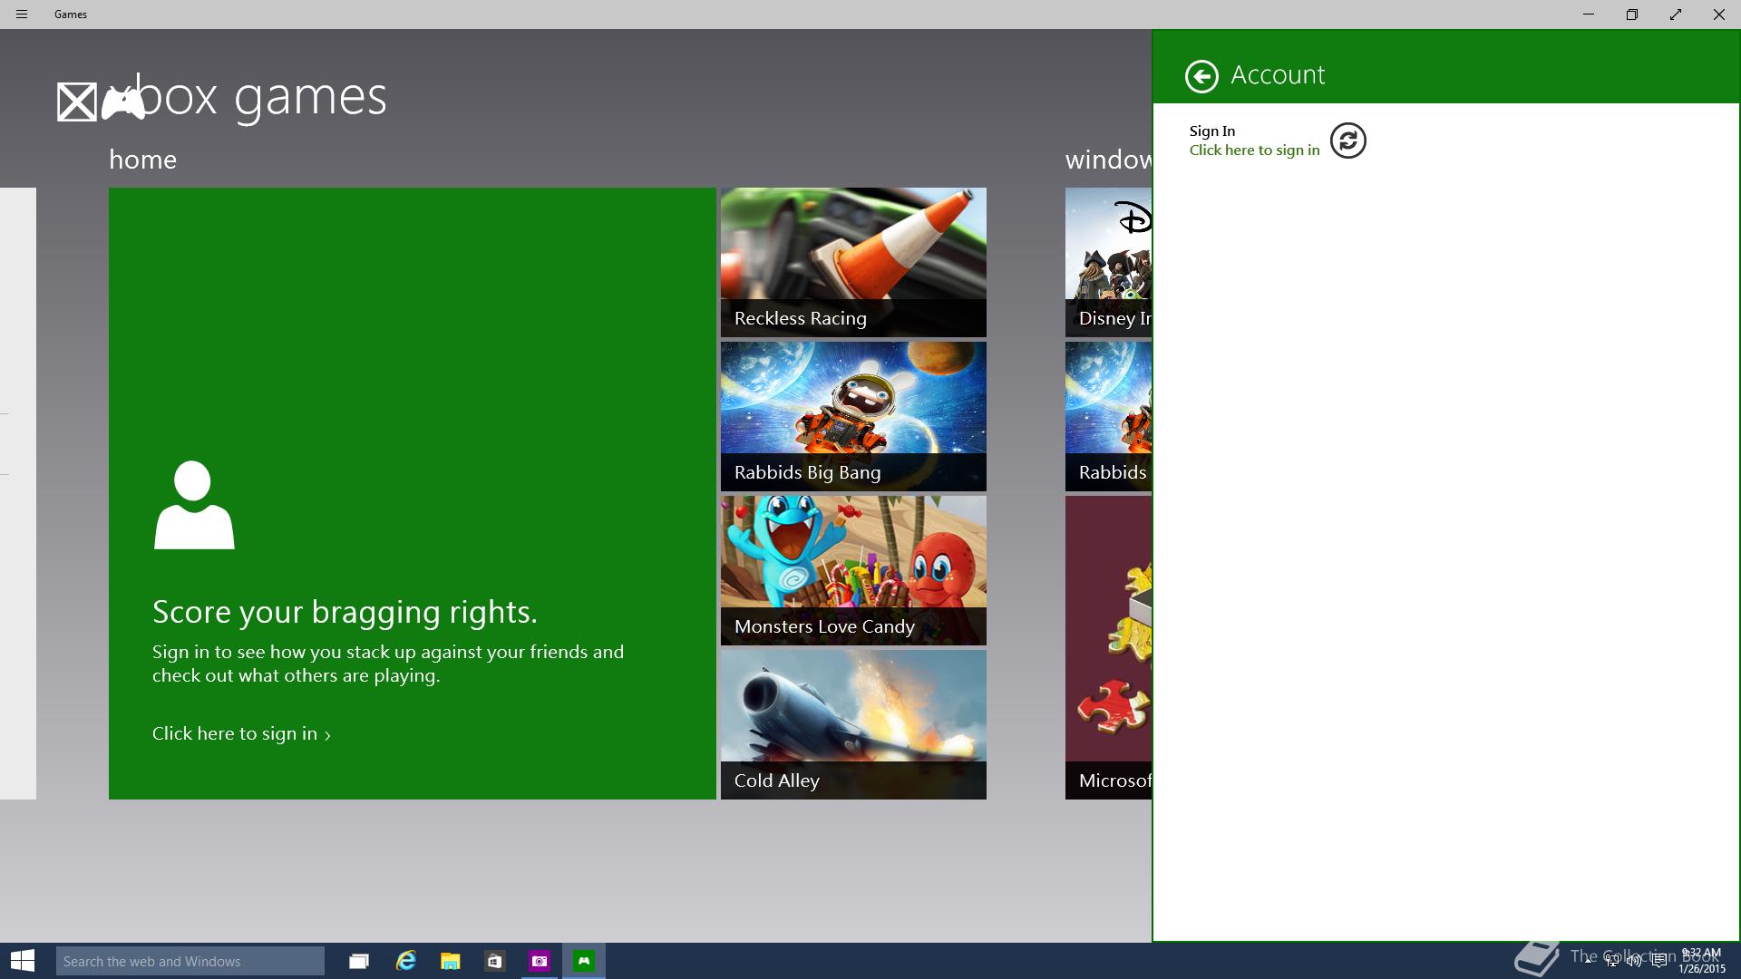This screenshot has width=1741, height=979.
Task: Open the hamburger menu in Games title bar
Action: (x=22, y=15)
